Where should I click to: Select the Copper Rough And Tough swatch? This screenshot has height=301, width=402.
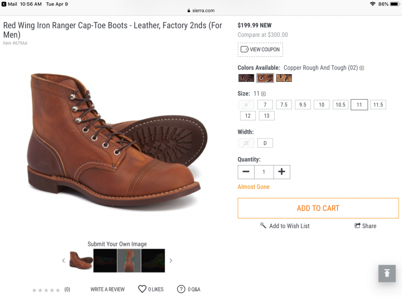point(265,78)
